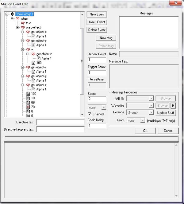Image resolution: width=184 pixels, height=204 pixels.
Task: Click inside the Chain Delay field
Action: (x=97, y=126)
